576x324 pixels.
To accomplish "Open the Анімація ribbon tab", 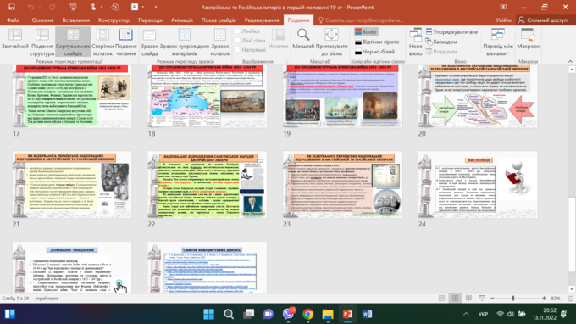I will (x=182, y=20).
